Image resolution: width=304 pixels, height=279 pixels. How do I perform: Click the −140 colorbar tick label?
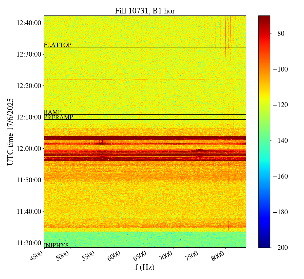(281, 141)
